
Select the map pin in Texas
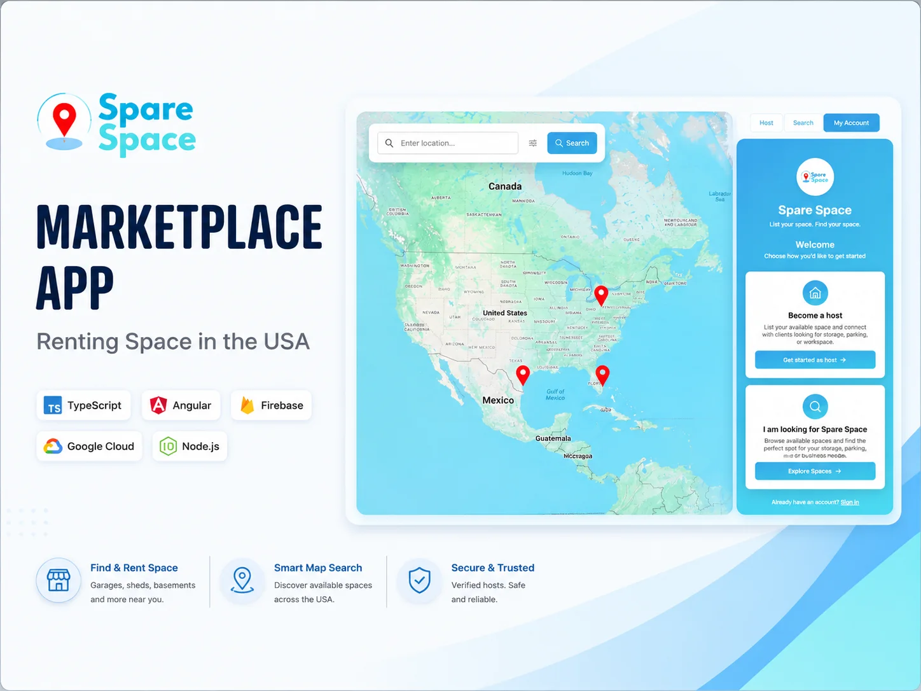[x=523, y=375]
